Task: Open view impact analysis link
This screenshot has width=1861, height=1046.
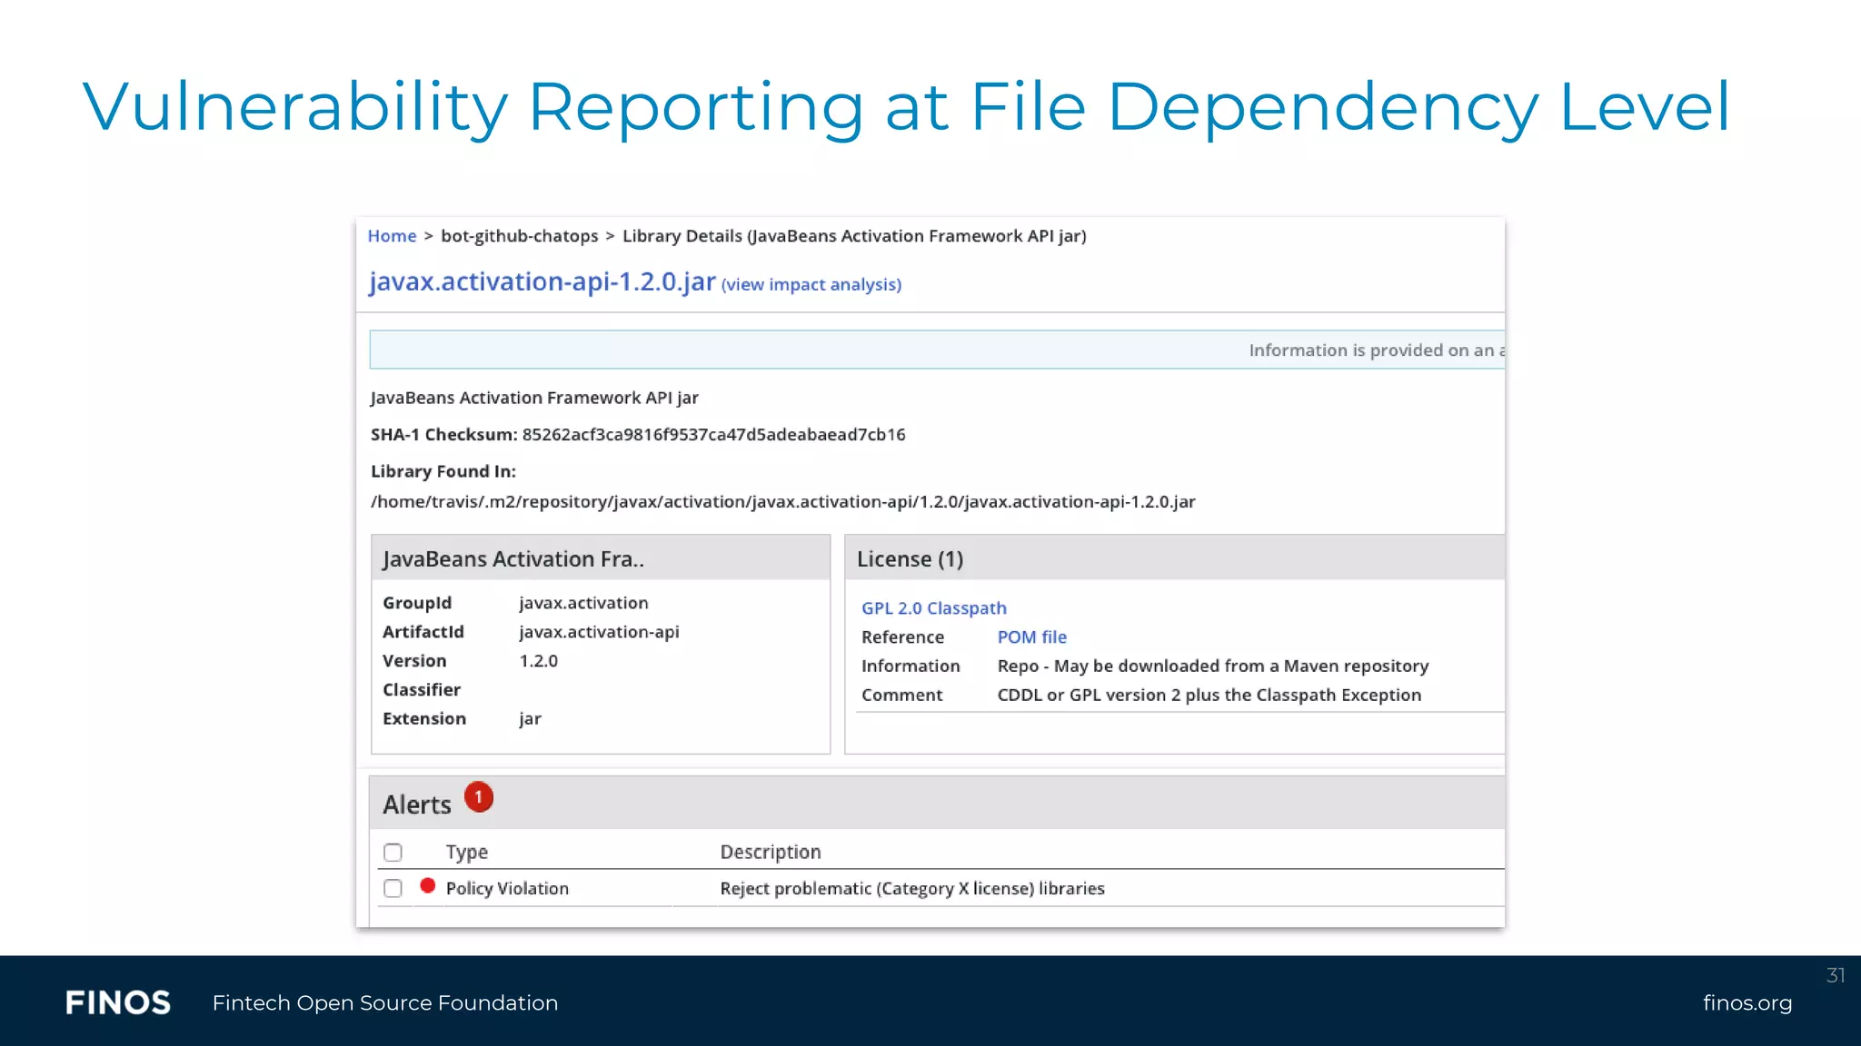Action: coord(811,284)
